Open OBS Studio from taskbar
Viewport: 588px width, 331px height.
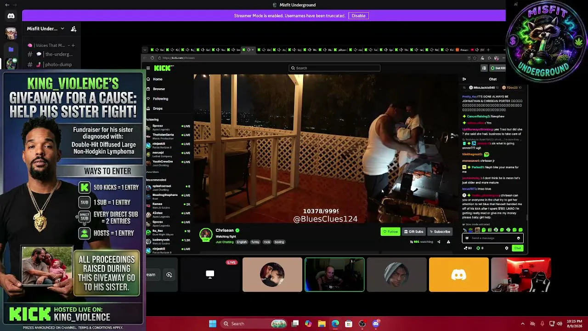[362, 324]
